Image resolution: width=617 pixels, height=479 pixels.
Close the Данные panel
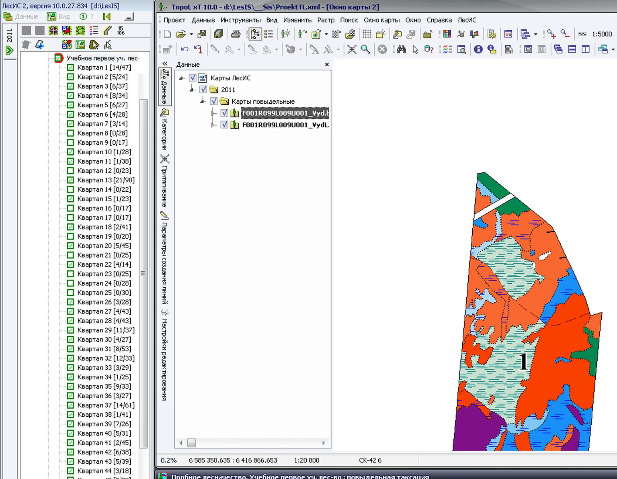coord(327,64)
